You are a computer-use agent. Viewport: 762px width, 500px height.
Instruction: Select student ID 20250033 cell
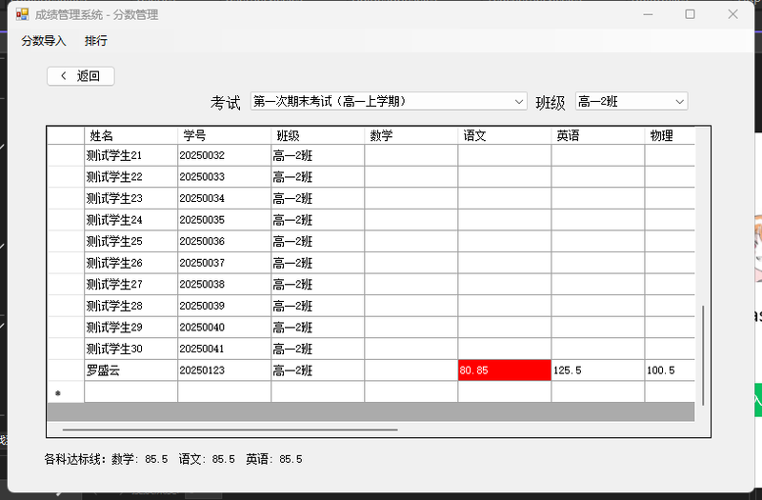click(x=225, y=177)
